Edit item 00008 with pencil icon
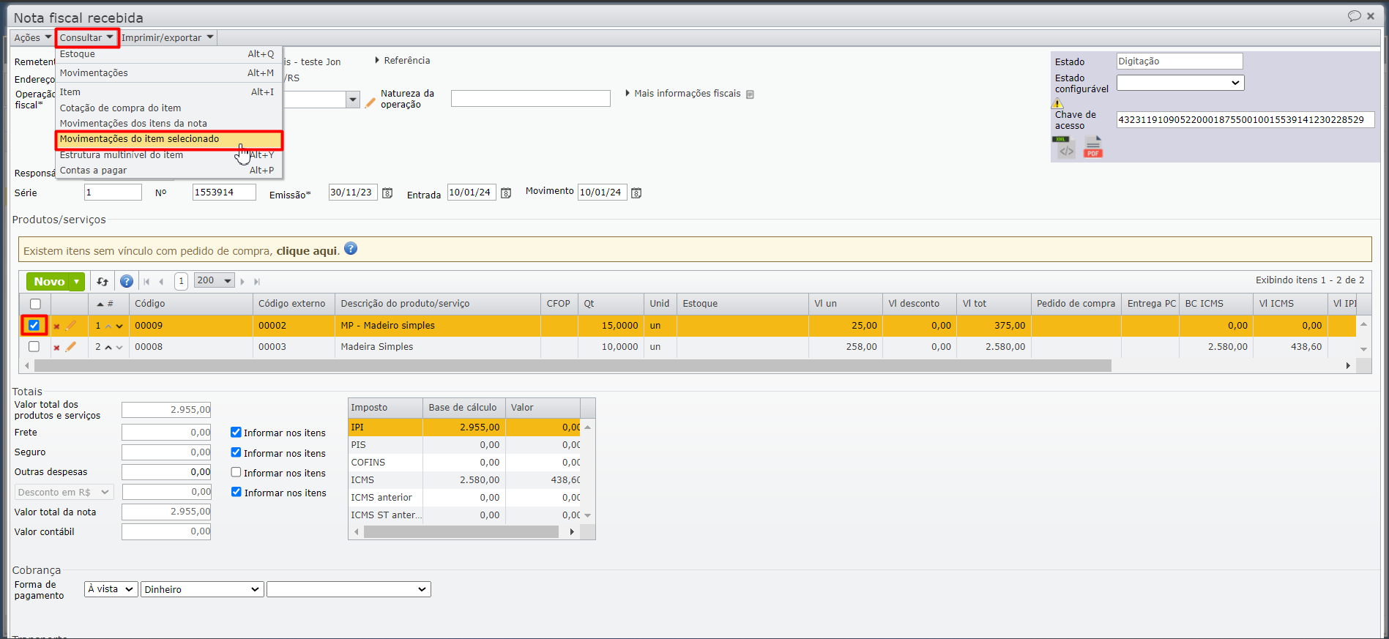The width and height of the screenshot is (1389, 639). tap(71, 347)
